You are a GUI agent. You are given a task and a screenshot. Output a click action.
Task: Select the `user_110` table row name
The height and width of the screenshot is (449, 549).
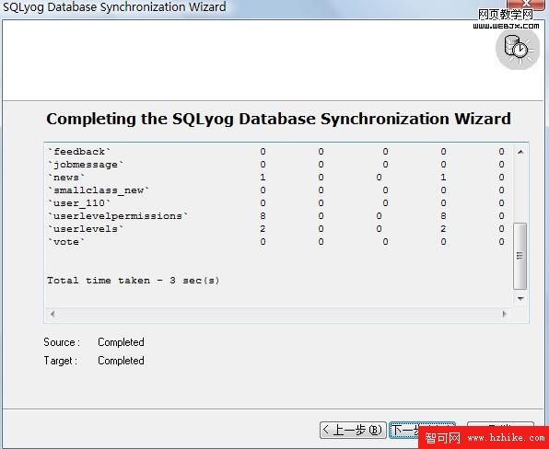[x=79, y=203]
